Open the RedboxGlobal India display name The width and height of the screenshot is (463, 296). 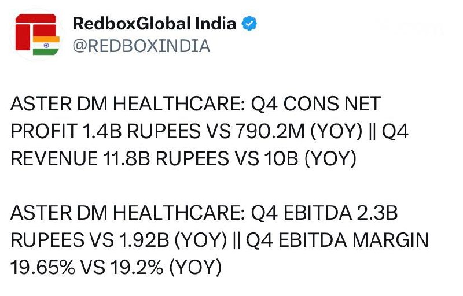tap(155, 24)
